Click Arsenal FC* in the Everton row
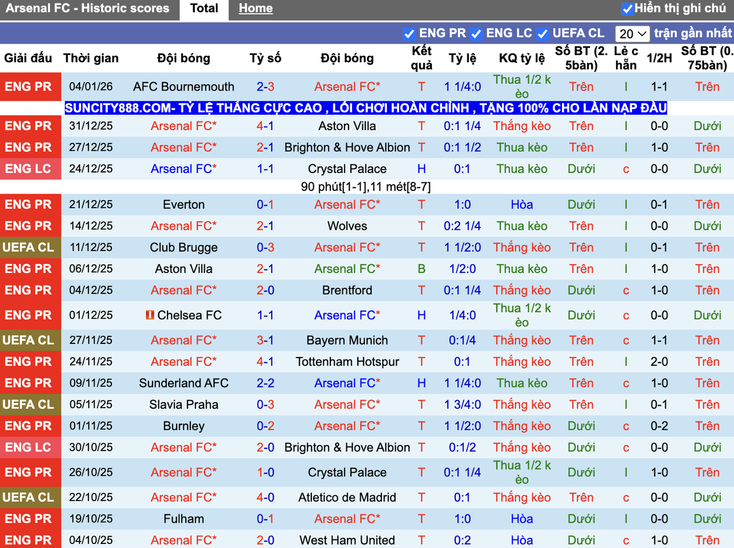 tap(347, 205)
